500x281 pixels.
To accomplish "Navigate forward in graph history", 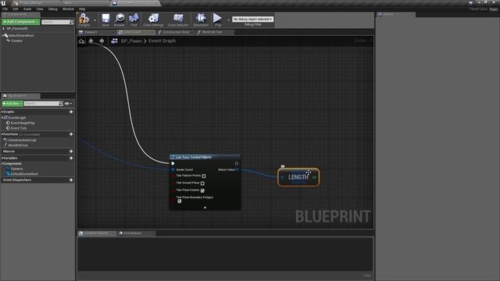I will click(x=102, y=41).
